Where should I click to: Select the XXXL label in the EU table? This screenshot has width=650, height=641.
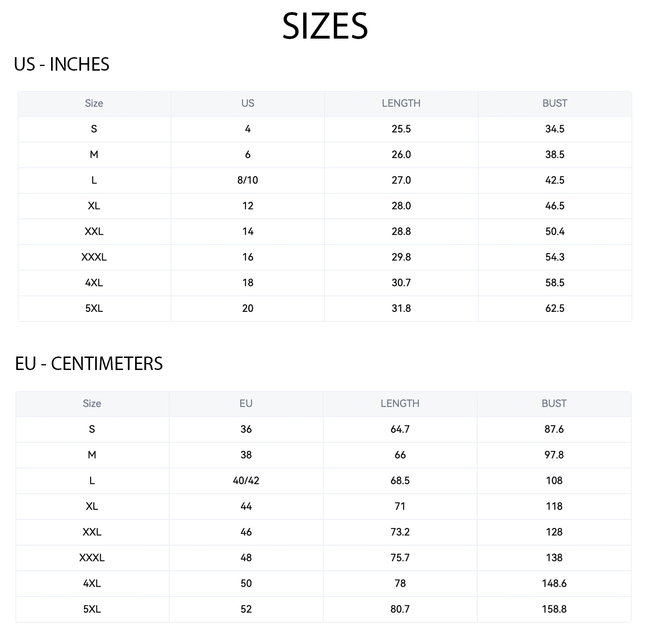tap(92, 557)
